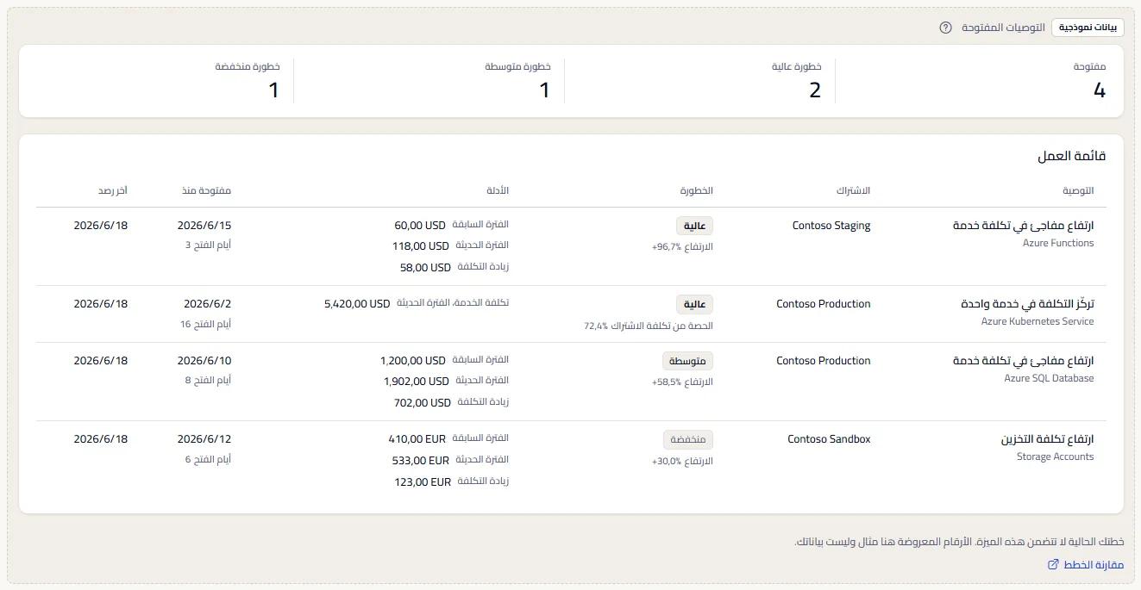The height and width of the screenshot is (590, 1141).
Task: Click the عالية badge in the Azure Kubernetes Service row
Action: pos(695,305)
